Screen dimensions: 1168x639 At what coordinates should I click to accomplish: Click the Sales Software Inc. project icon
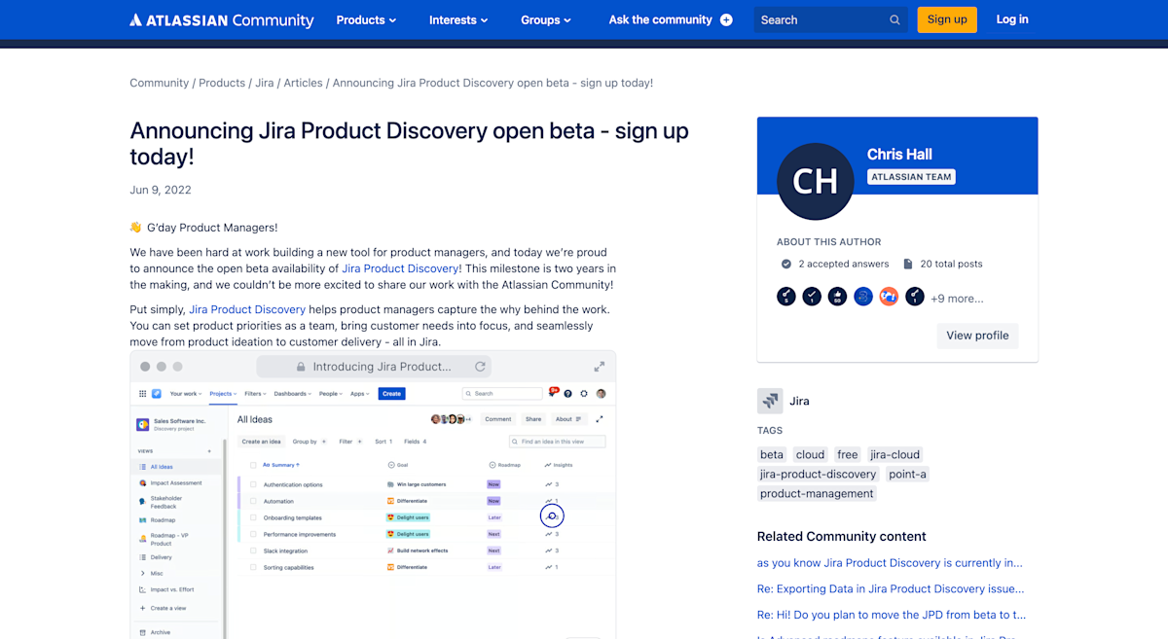(x=143, y=424)
